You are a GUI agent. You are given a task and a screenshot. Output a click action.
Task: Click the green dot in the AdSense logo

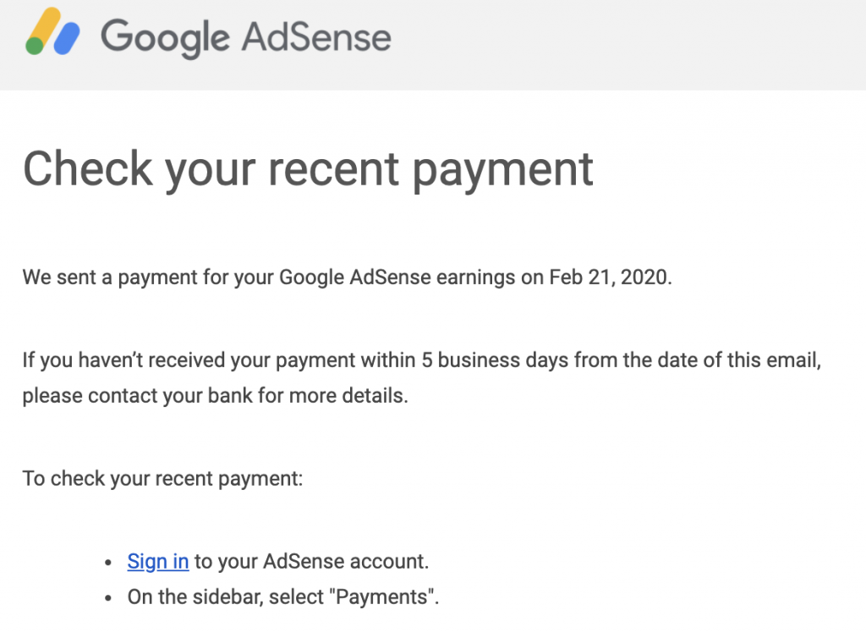pyautogui.click(x=35, y=46)
